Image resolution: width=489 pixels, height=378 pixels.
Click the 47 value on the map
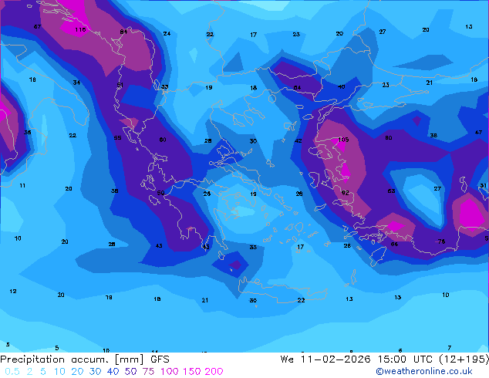[478, 132]
